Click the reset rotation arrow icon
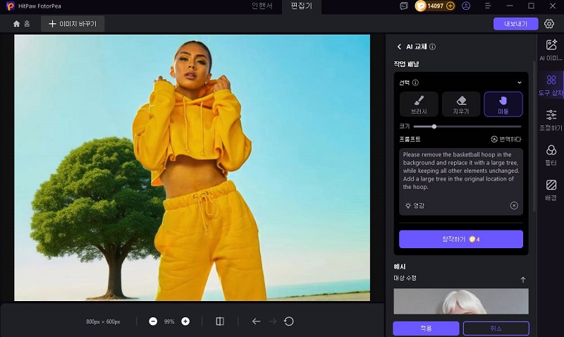 pyautogui.click(x=289, y=321)
